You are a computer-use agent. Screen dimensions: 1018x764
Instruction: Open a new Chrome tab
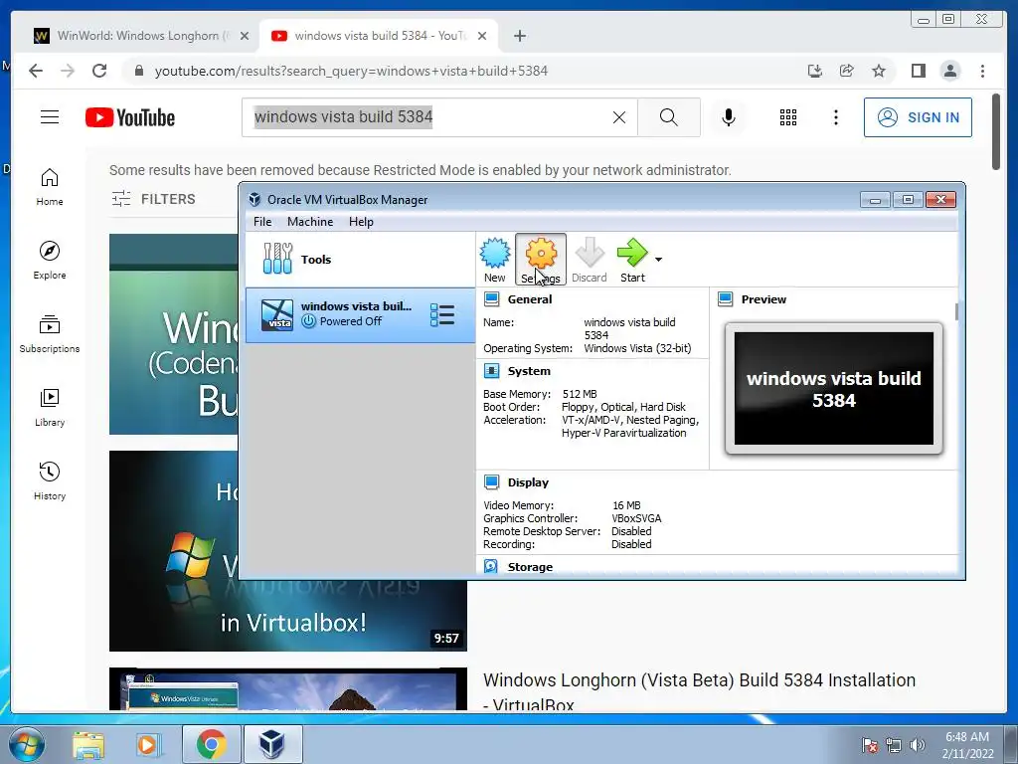(x=519, y=36)
